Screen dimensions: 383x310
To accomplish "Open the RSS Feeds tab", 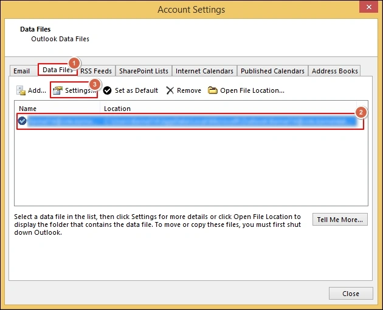I will pyautogui.click(x=96, y=71).
